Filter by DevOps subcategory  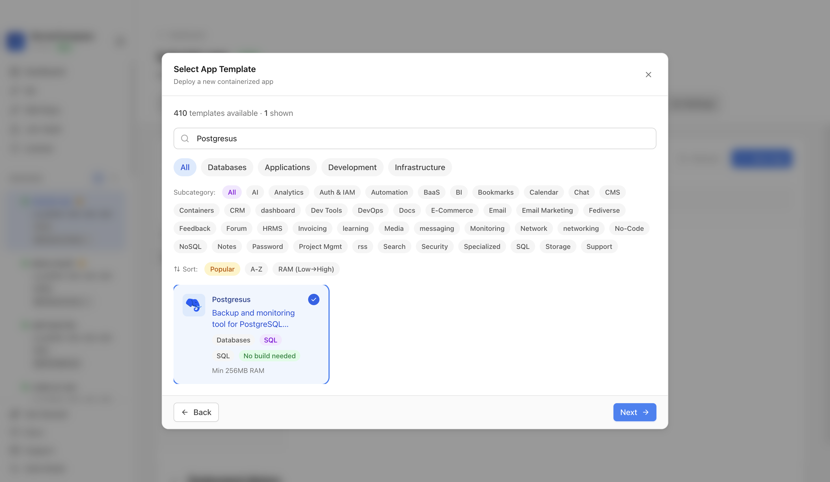[x=370, y=210]
